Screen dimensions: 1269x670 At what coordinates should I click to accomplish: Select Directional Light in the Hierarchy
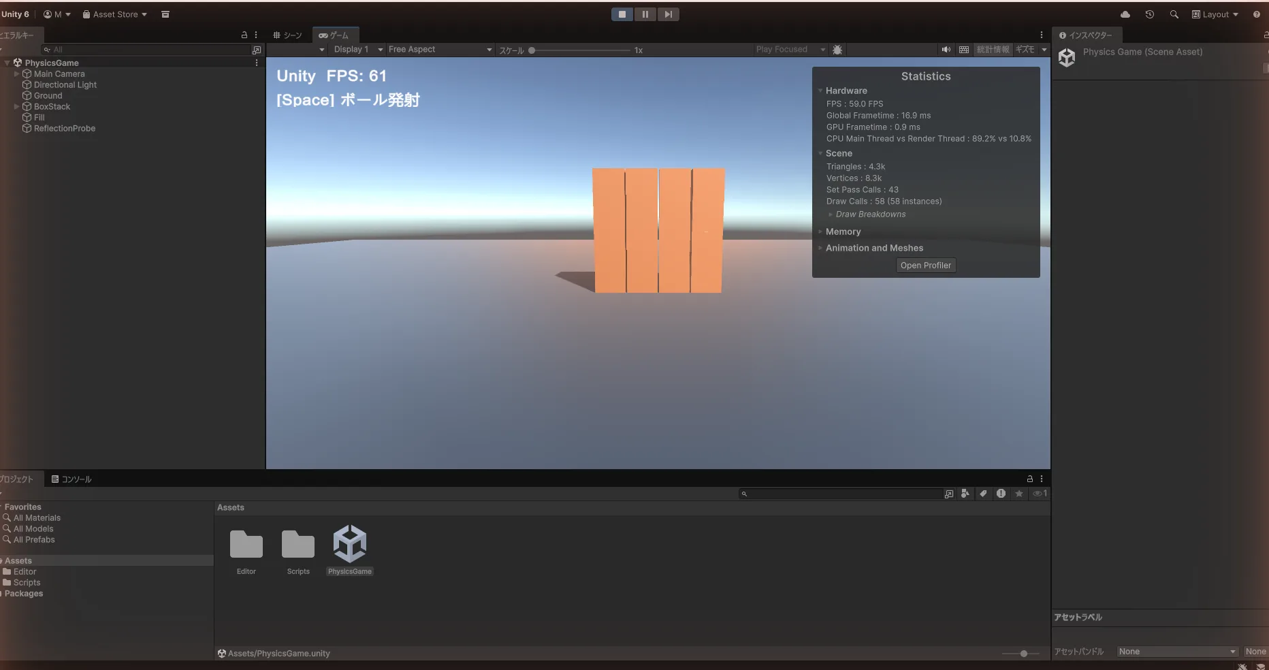pos(65,84)
